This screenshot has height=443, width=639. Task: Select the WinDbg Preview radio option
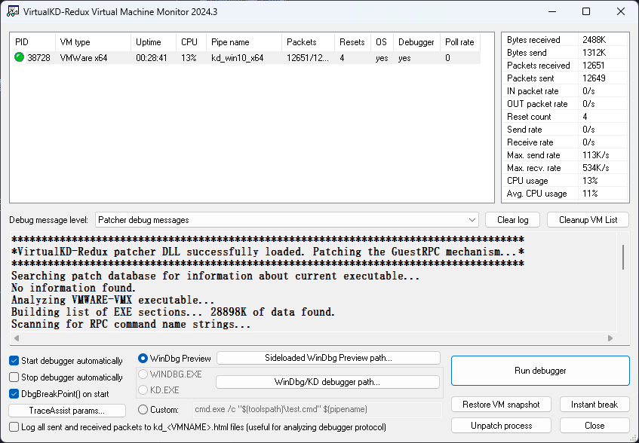(143, 358)
